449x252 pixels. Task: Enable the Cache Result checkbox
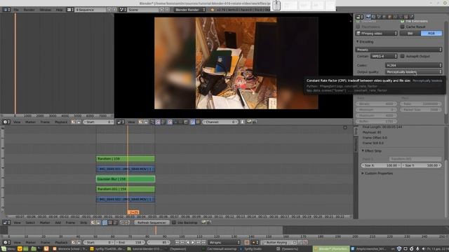402,27
